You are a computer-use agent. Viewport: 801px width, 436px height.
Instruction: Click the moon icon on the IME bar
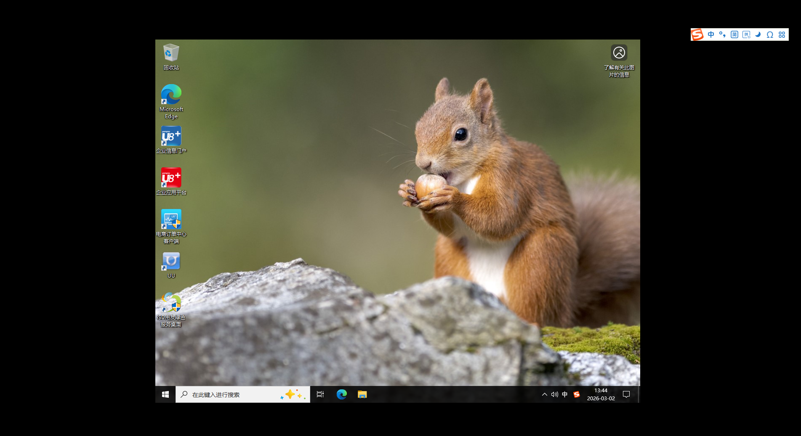point(758,34)
